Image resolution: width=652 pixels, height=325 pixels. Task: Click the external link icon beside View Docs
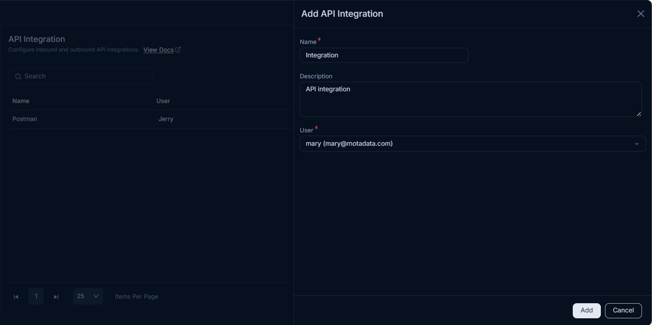pos(178,50)
